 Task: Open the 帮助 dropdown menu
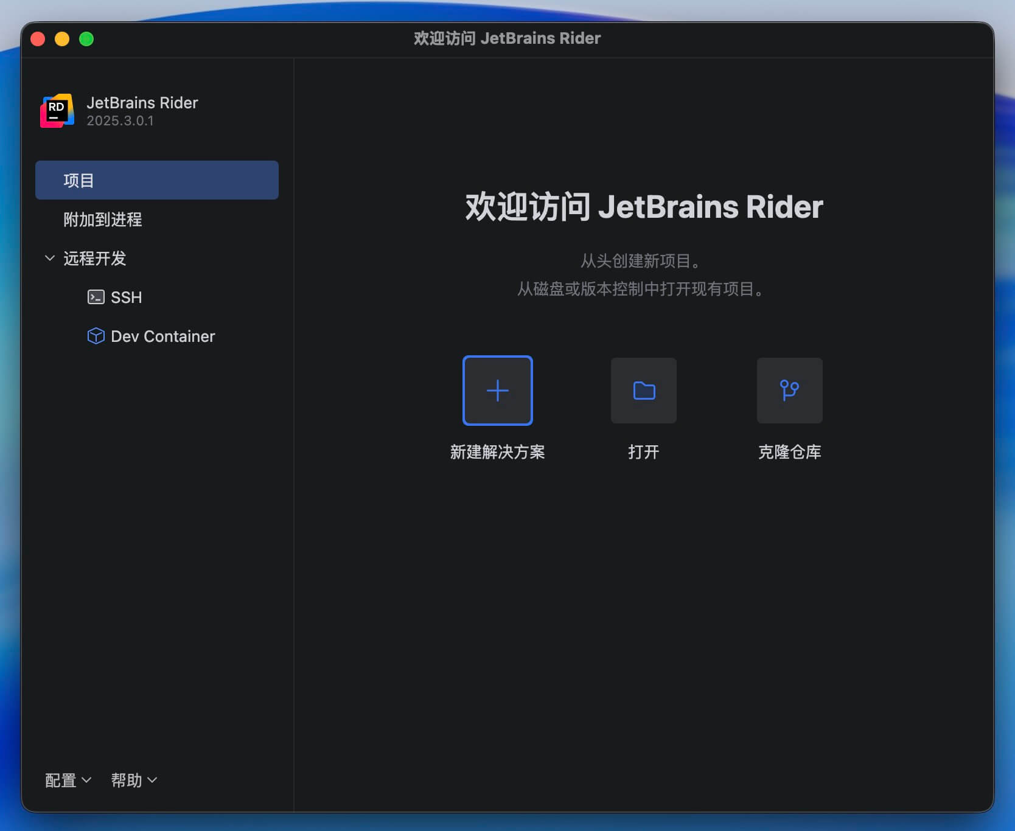coord(134,780)
